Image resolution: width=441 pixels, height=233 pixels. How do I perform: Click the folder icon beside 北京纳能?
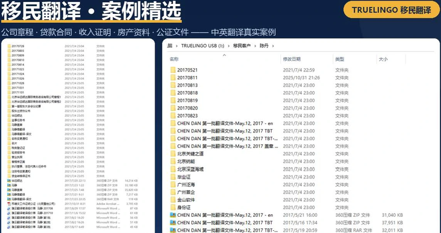[173, 161]
